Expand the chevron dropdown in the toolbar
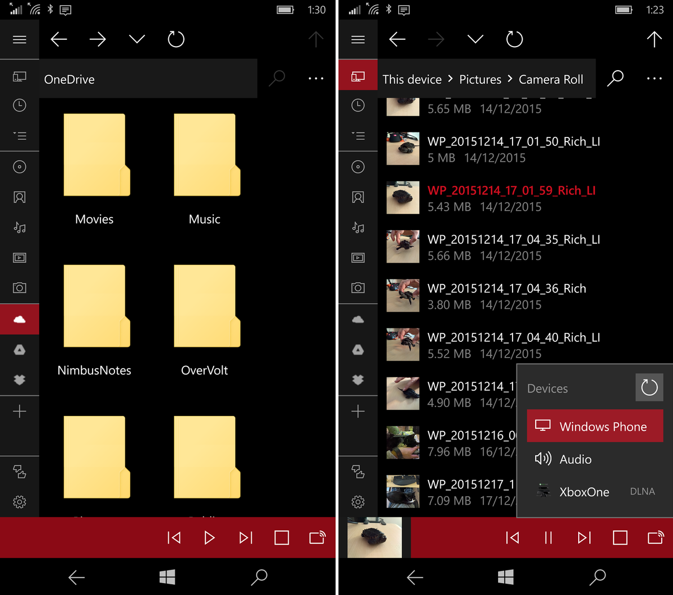Image resolution: width=673 pixels, height=595 pixels. pos(136,39)
